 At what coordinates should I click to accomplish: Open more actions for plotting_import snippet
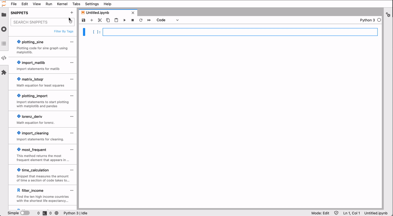(x=72, y=96)
